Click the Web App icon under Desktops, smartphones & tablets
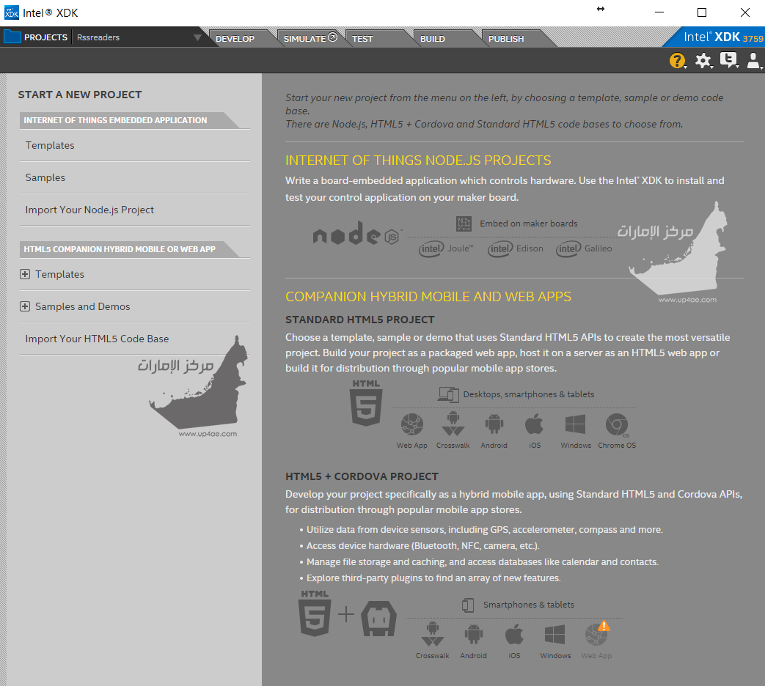The image size is (765, 686). (411, 424)
